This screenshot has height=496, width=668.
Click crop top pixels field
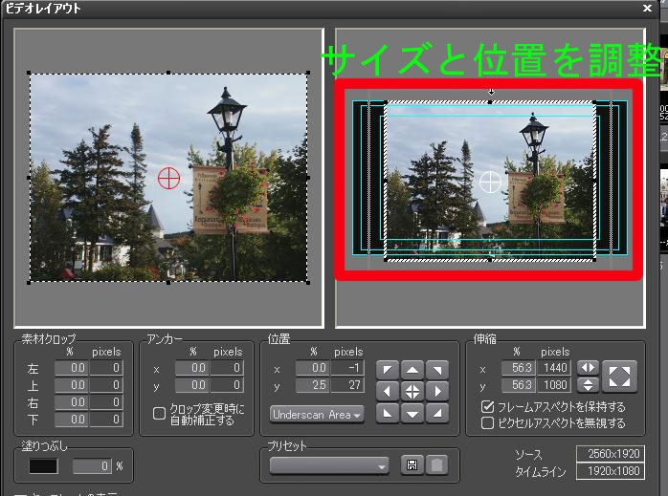[x=106, y=385]
